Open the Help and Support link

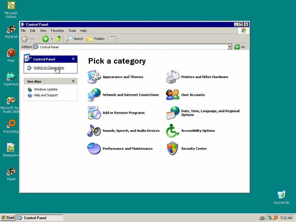click(46, 95)
